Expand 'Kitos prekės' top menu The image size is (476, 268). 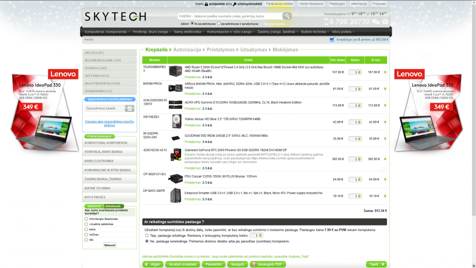343,31
